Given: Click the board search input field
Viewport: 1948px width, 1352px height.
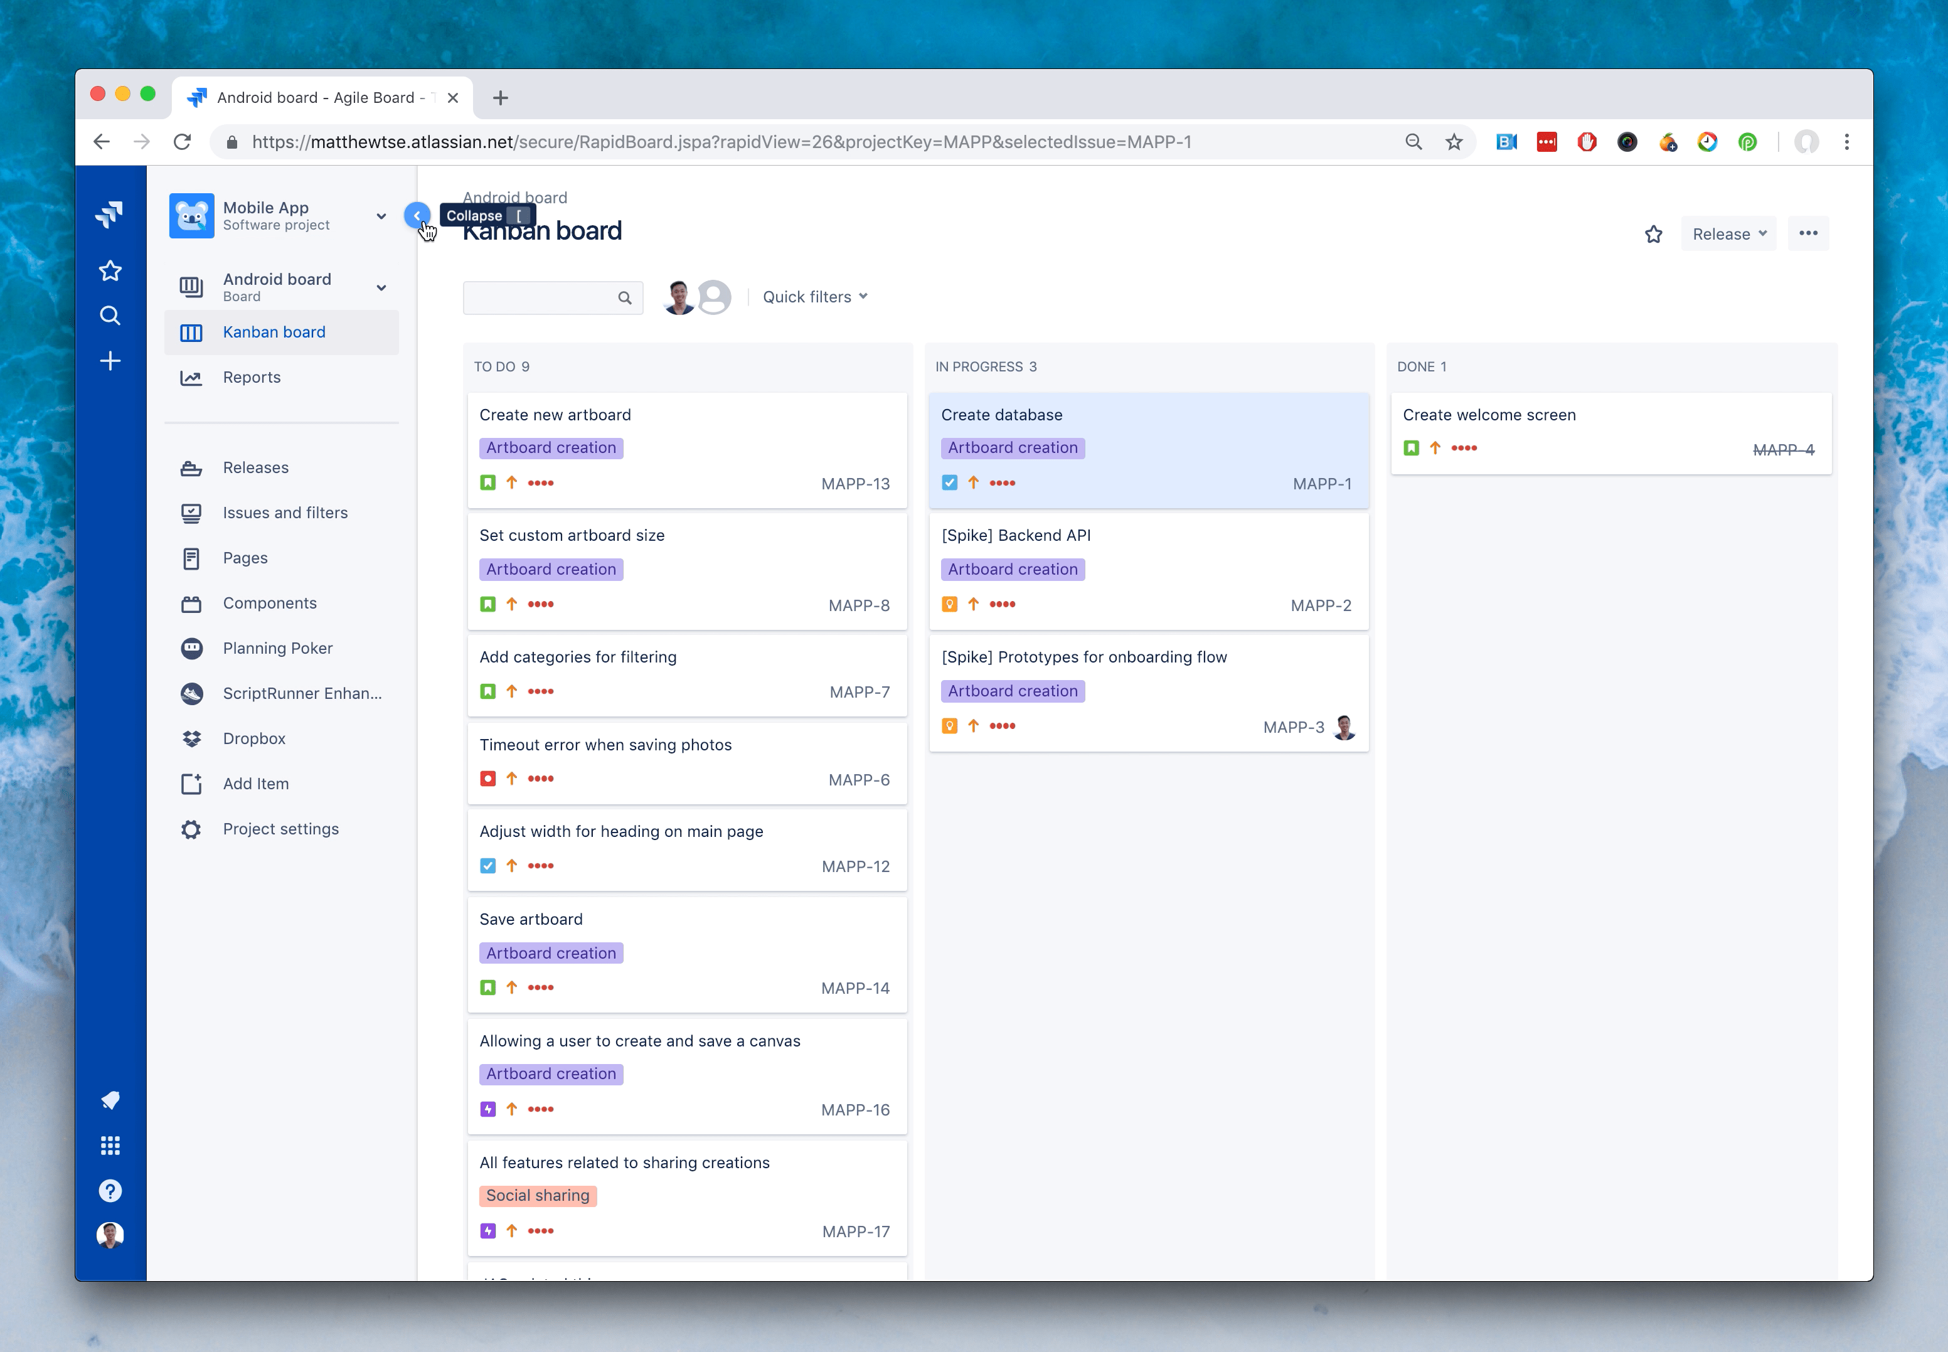Looking at the screenshot, I should 546,297.
